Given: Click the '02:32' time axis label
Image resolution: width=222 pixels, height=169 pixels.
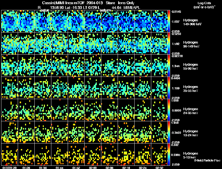Looking at the screenshot, I should click(159, 168).
